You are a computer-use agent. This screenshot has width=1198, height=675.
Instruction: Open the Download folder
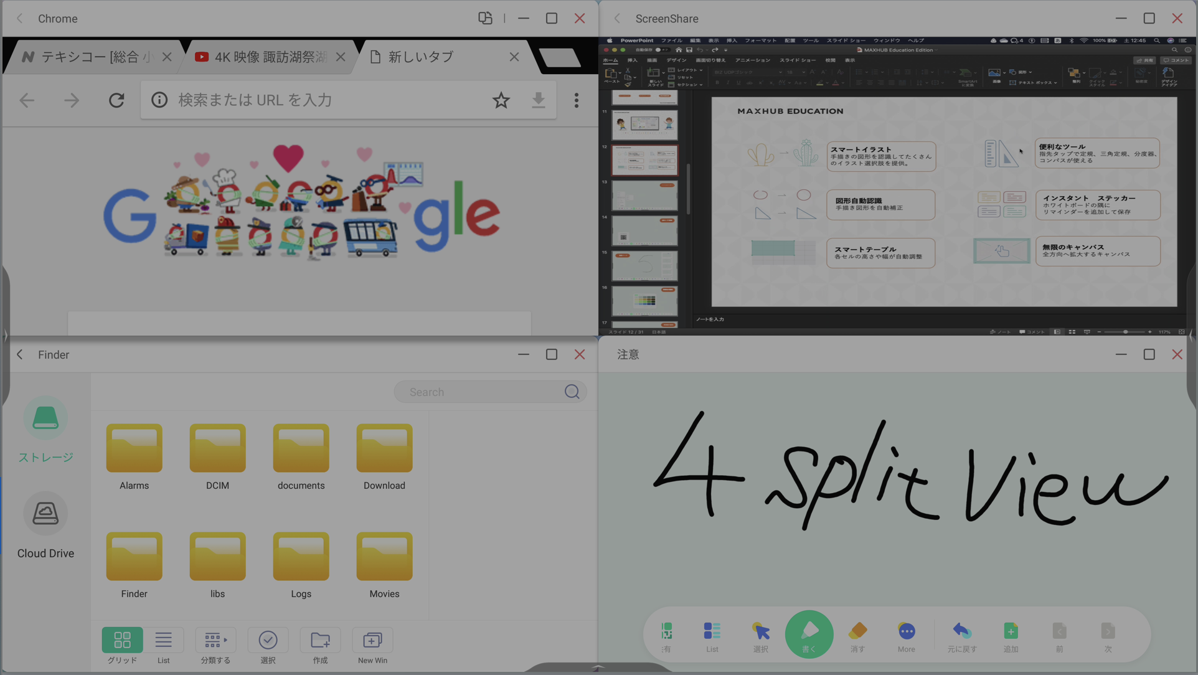384,458
